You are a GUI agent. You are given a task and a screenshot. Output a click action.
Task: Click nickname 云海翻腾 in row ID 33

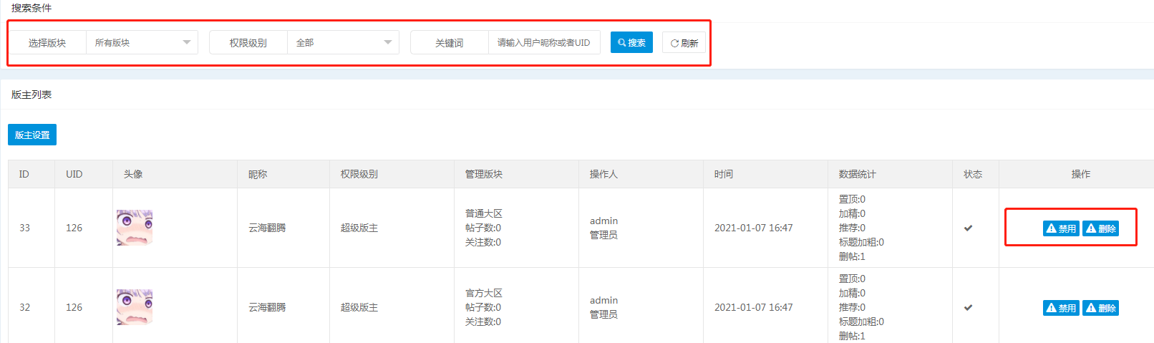(x=267, y=228)
